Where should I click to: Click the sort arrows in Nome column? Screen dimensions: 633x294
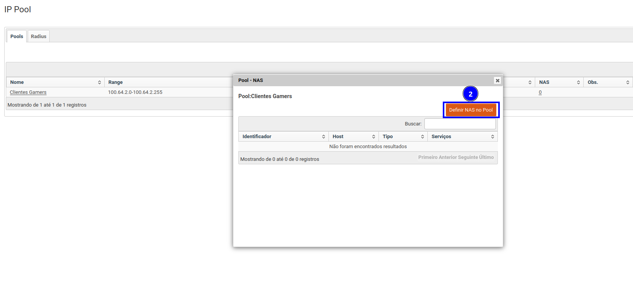tap(99, 82)
